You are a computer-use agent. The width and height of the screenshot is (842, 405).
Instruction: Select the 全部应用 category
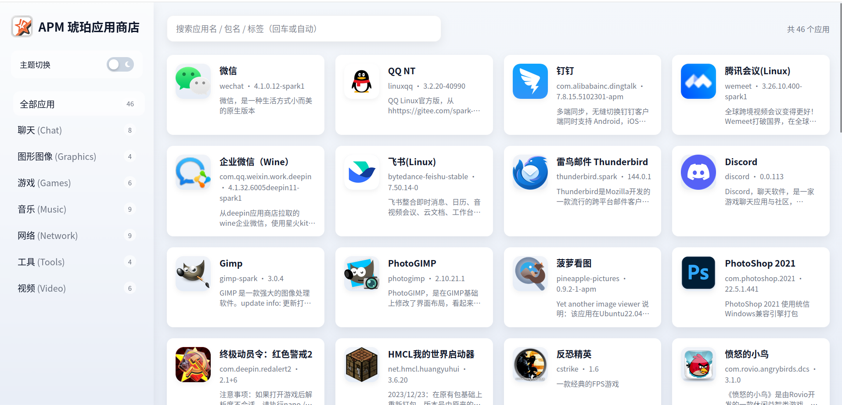coord(78,104)
